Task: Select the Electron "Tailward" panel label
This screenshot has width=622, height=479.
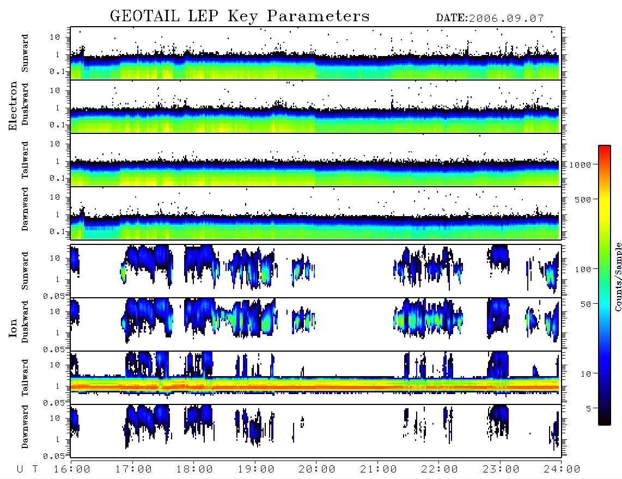Action: click(x=26, y=159)
